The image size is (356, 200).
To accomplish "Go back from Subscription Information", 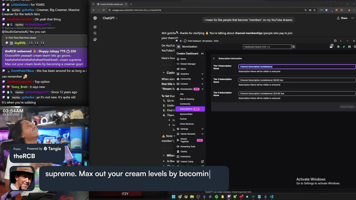I will point(214,59).
